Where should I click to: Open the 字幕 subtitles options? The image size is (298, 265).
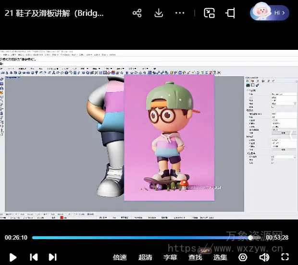[x=170, y=257]
